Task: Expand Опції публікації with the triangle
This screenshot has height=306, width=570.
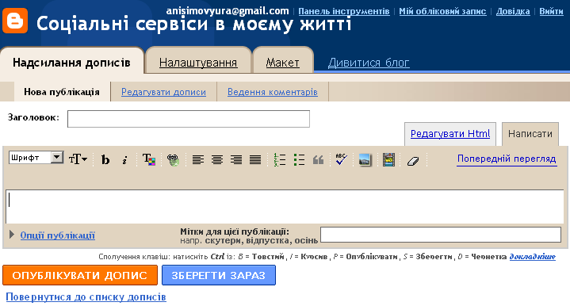Action: pos(12,235)
